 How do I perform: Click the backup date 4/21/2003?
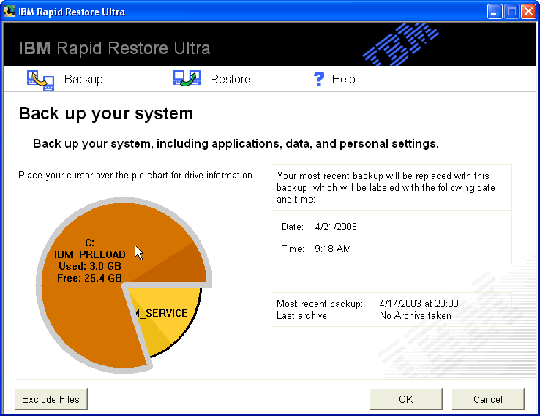coord(336,227)
